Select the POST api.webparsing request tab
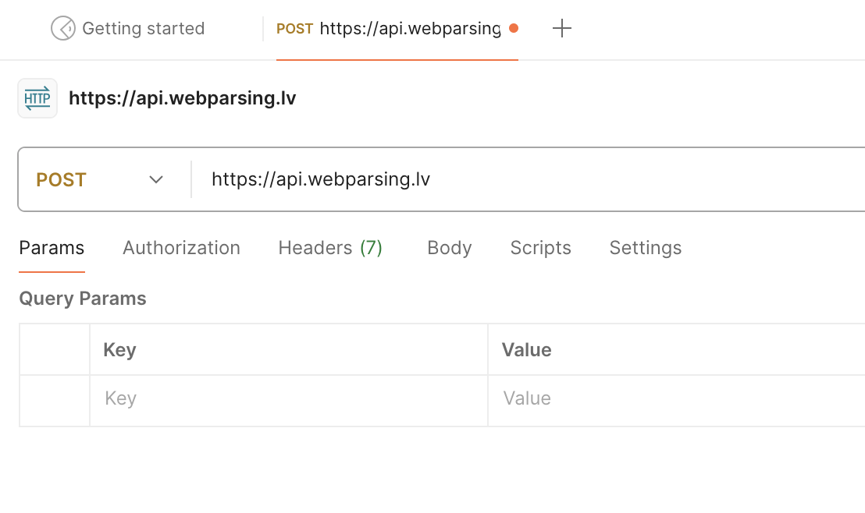865x513 pixels. tap(389, 29)
